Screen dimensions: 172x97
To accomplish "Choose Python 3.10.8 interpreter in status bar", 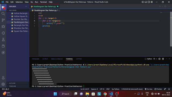I will coord(132,89).
